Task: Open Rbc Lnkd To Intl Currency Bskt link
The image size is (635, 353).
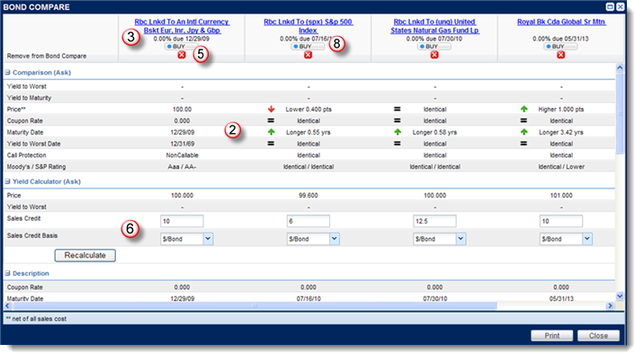Action: (182, 26)
